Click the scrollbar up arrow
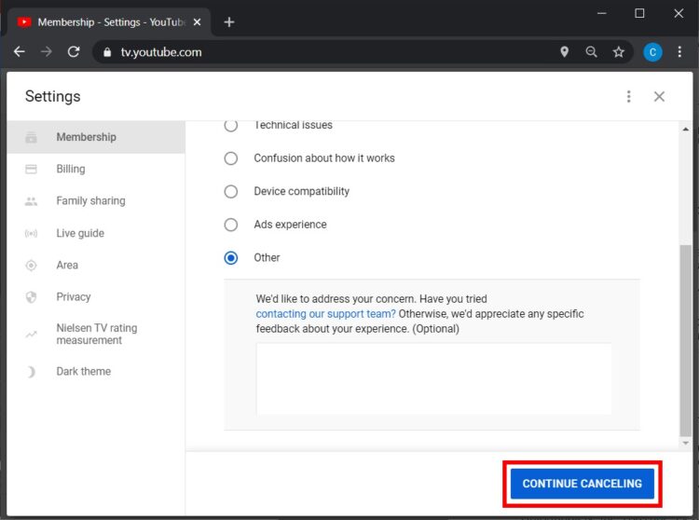Image resolution: width=699 pixels, height=520 pixels. click(x=686, y=130)
